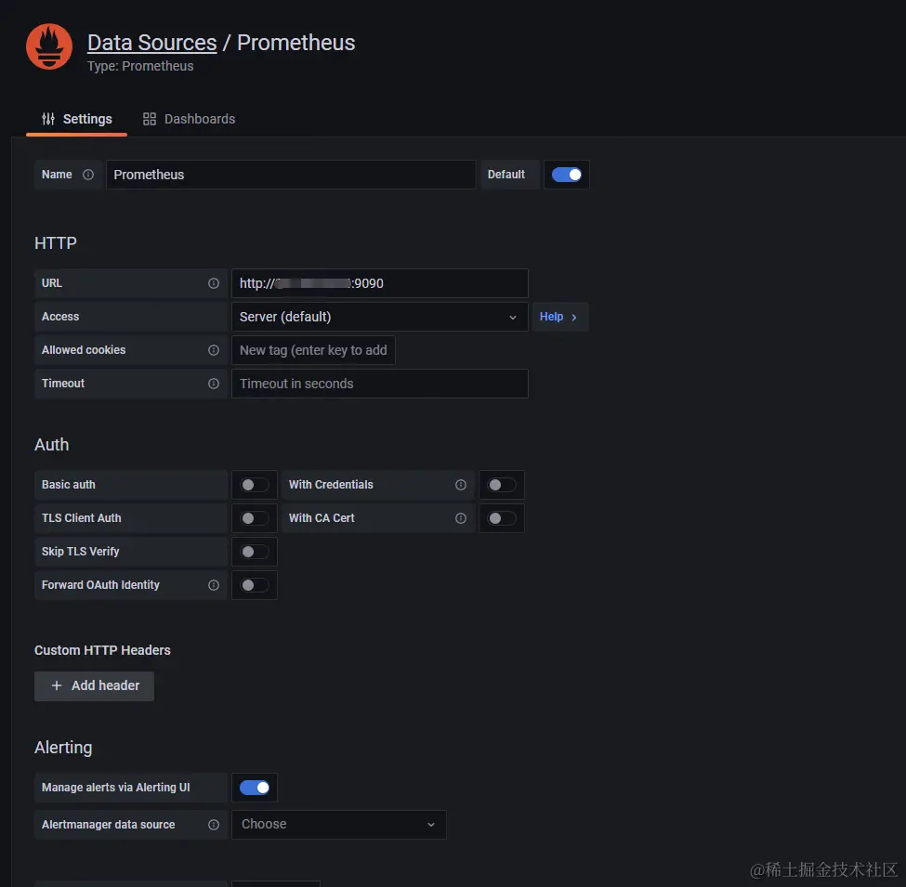Open the Access mode dropdown
The image size is (906, 887).
(379, 317)
